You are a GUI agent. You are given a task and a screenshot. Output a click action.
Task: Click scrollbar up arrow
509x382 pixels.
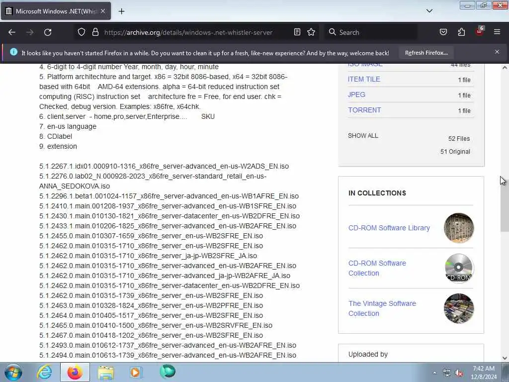(505, 68)
